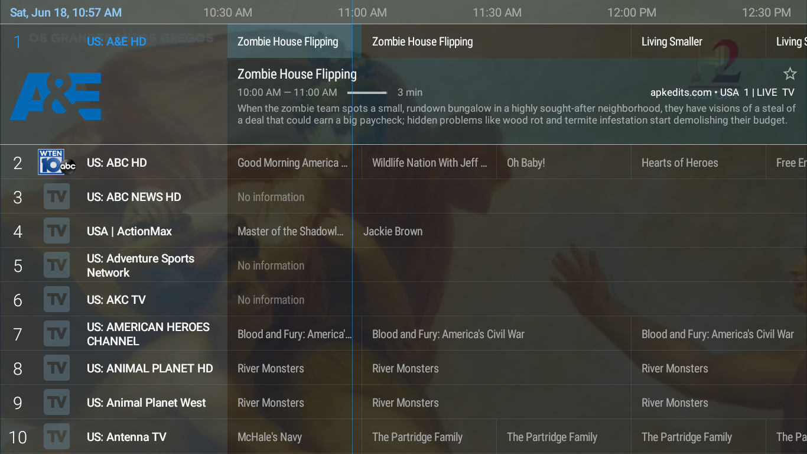
Task: Click the TV icon for ABC NEWS HD
Action: tap(57, 196)
